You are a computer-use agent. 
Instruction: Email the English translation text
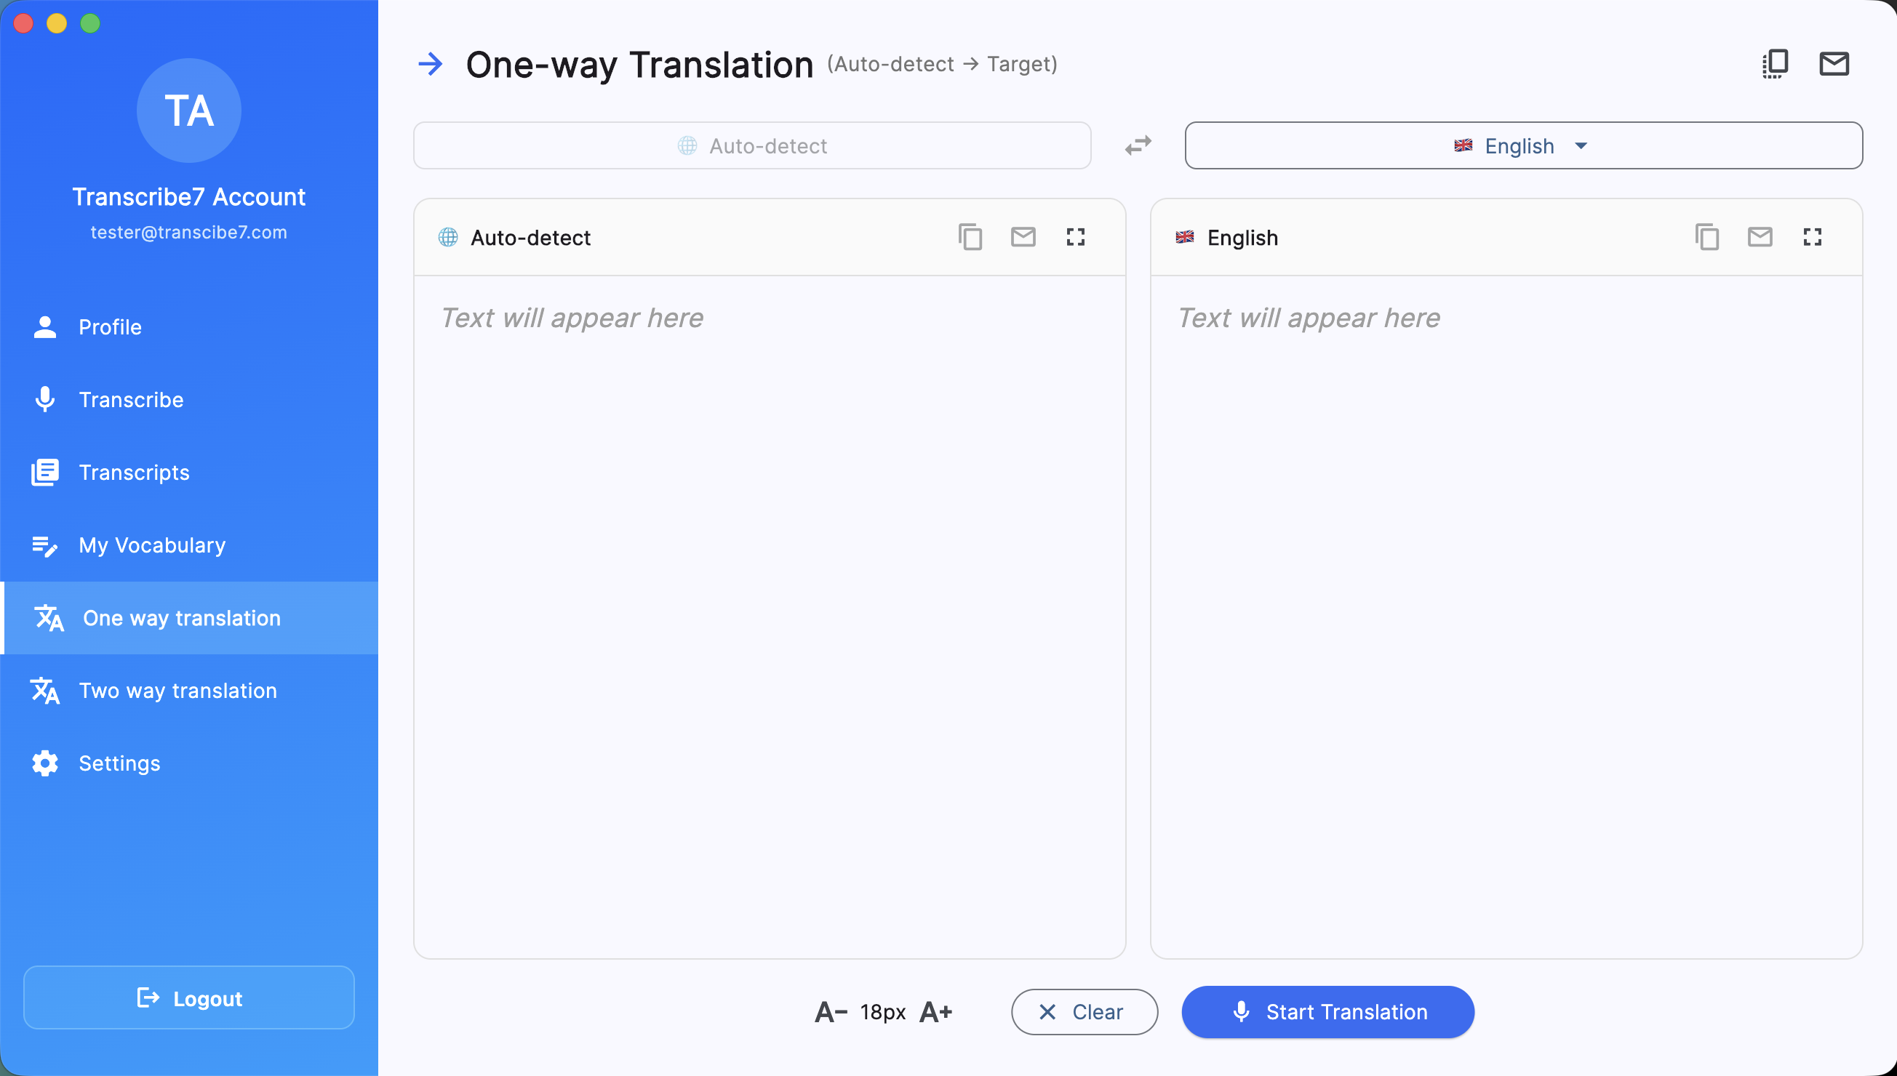pos(1760,236)
